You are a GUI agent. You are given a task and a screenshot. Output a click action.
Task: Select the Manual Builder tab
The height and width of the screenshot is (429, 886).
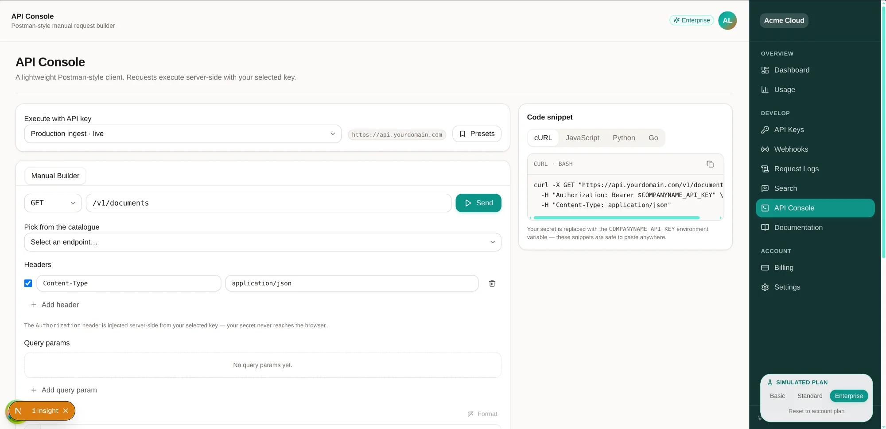pyautogui.click(x=55, y=176)
